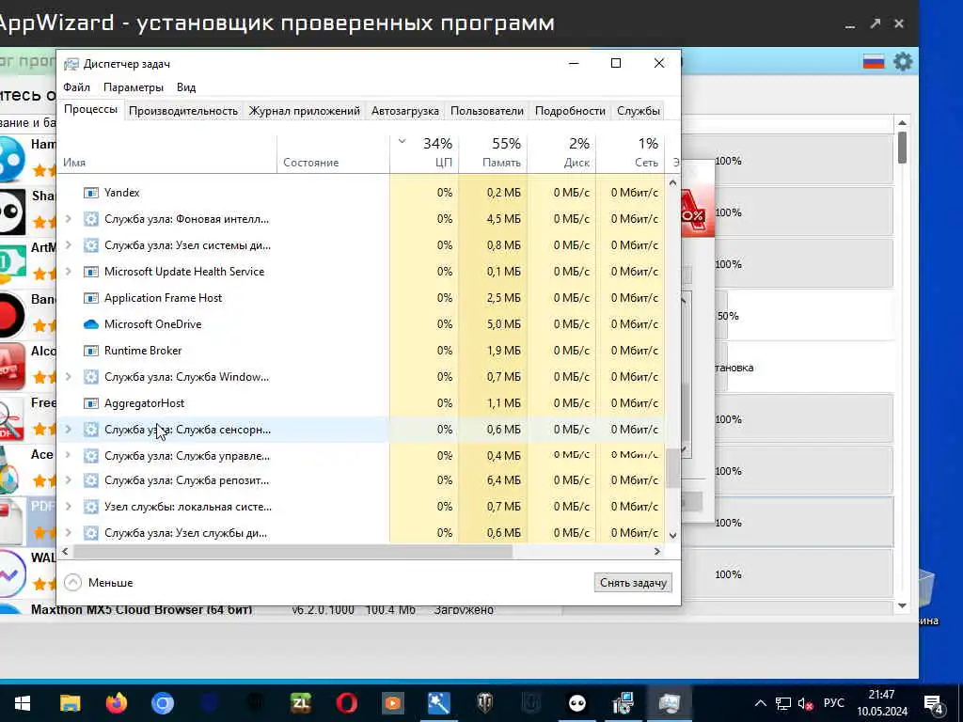Expand Служба узла: Узел системы ди... row
This screenshot has height=722, width=963.
click(69, 245)
